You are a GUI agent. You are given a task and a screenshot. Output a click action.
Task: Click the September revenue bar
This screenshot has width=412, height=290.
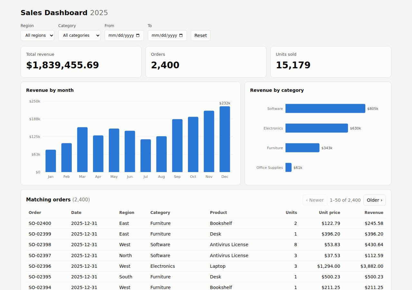pos(177,146)
